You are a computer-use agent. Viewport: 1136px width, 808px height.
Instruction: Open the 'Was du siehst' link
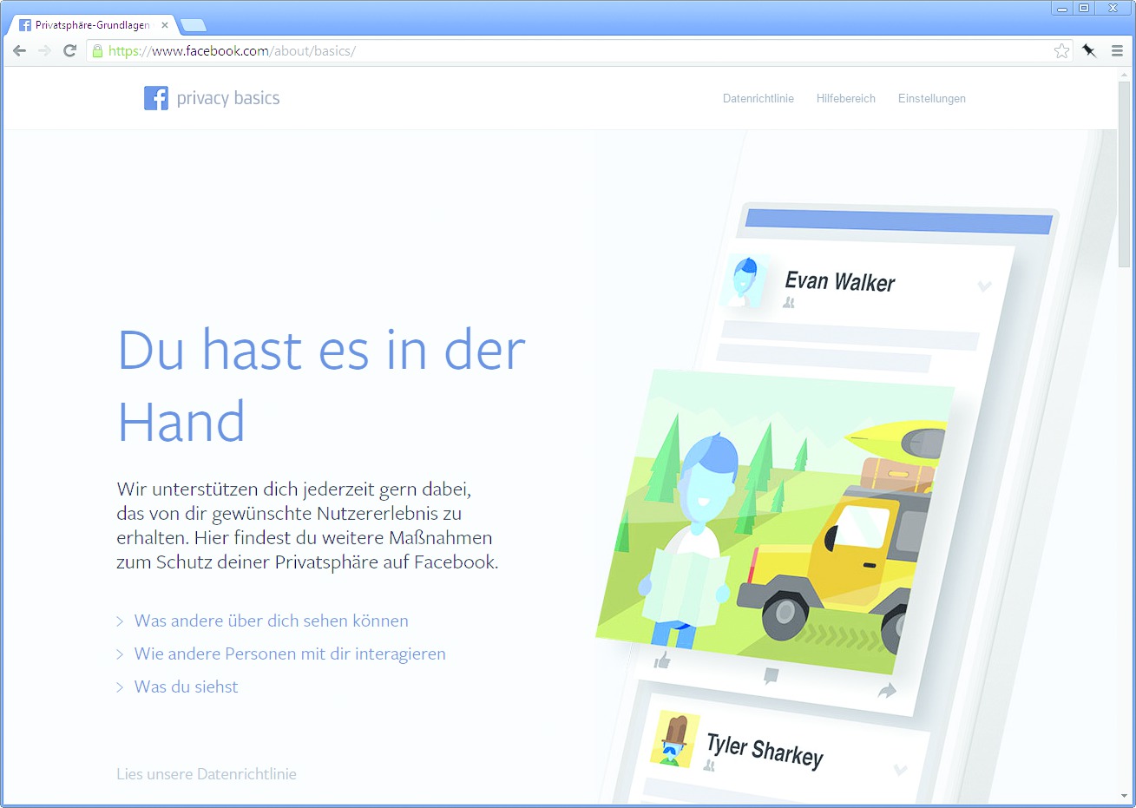click(x=186, y=686)
